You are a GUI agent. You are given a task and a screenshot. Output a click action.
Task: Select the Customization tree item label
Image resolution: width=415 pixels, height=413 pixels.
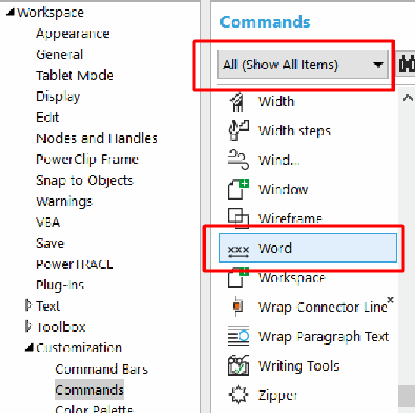coord(79,348)
